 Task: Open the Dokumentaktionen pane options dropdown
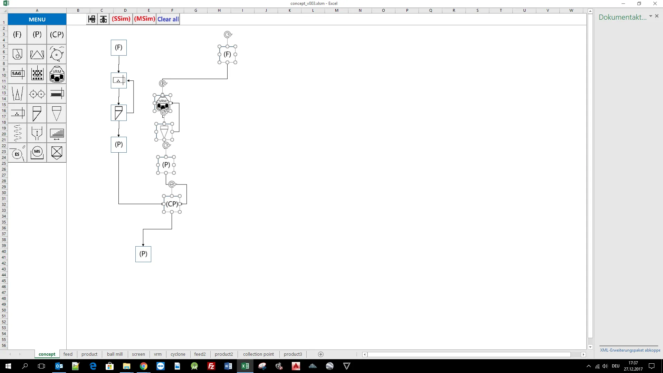pos(651,16)
